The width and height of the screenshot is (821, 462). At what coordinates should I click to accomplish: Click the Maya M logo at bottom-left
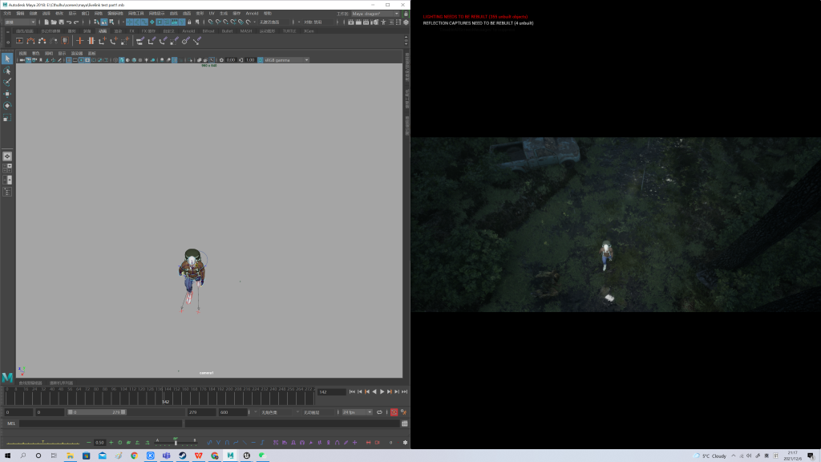(6, 377)
